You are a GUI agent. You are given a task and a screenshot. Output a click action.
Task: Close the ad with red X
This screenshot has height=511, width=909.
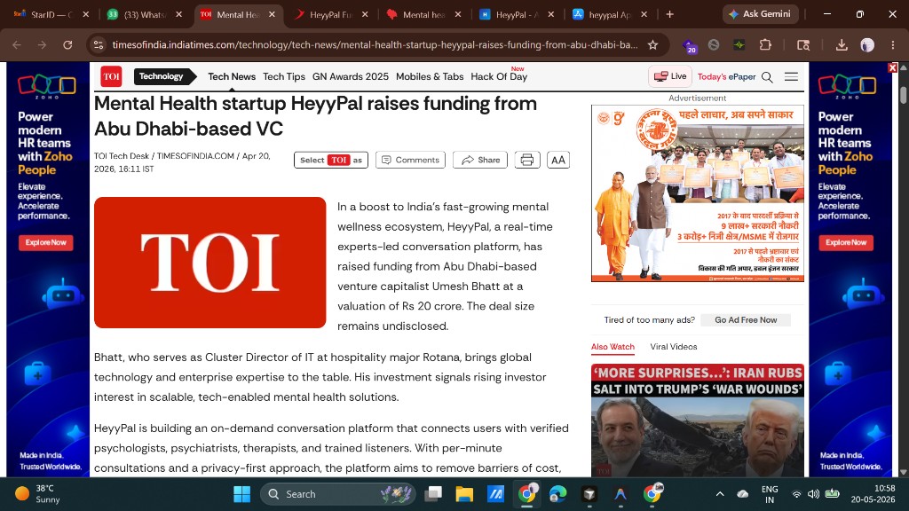coord(893,67)
